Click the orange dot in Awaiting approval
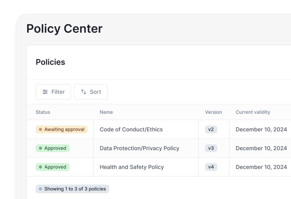291x199 pixels. (40, 129)
